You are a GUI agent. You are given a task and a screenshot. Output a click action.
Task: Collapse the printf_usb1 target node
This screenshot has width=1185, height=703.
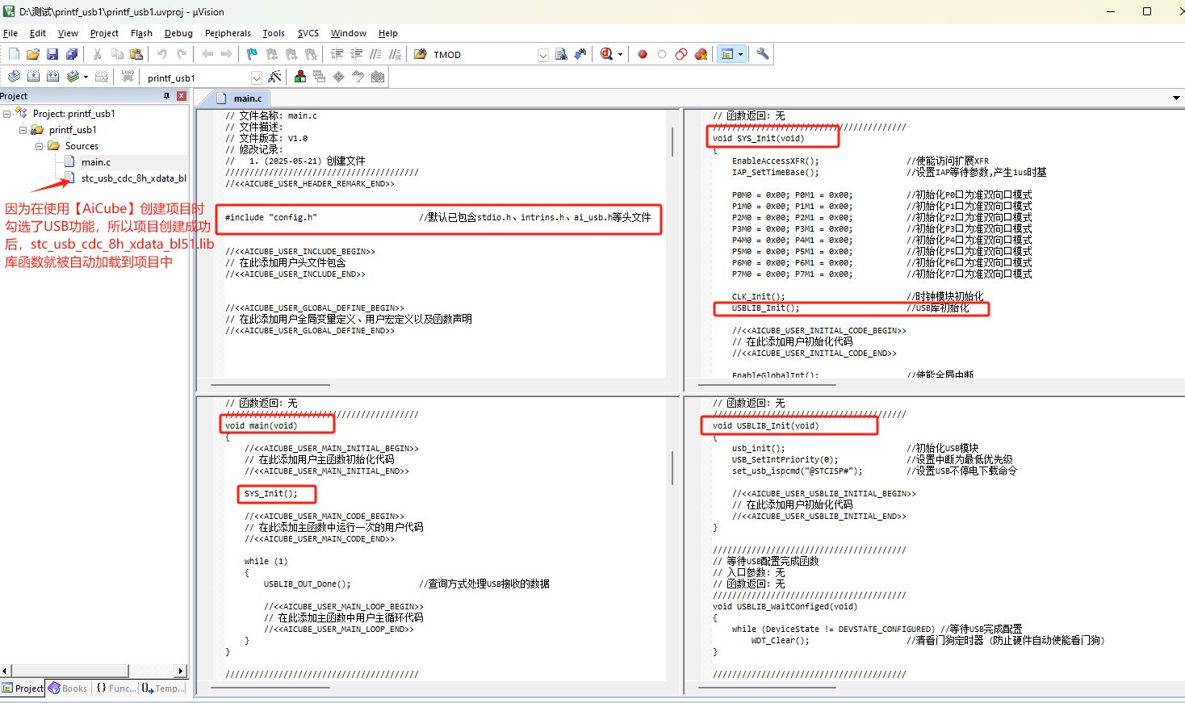[x=23, y=130]
